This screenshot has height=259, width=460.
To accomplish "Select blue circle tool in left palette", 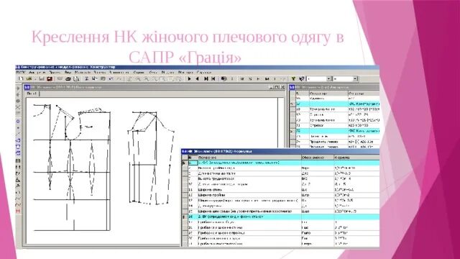I will point(18,122).
